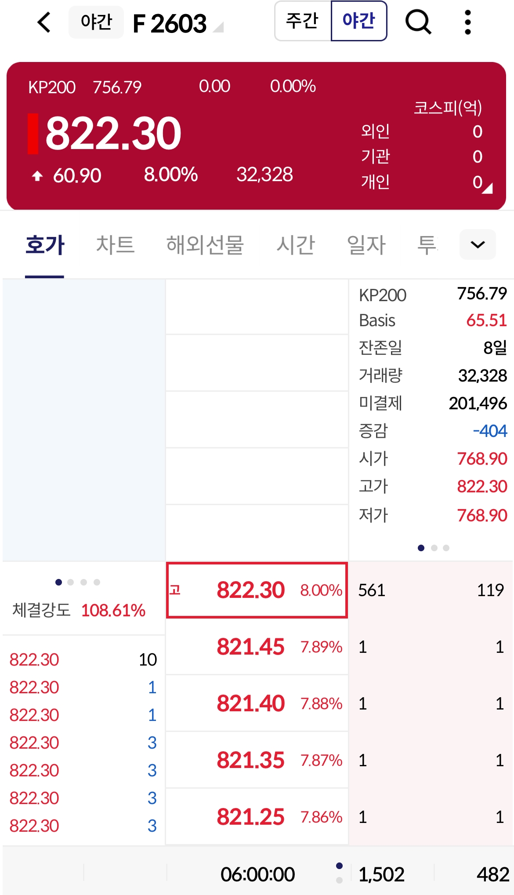Select 야간 night session toggle
This screenshot has width=514, height=895.
point(358,21)
